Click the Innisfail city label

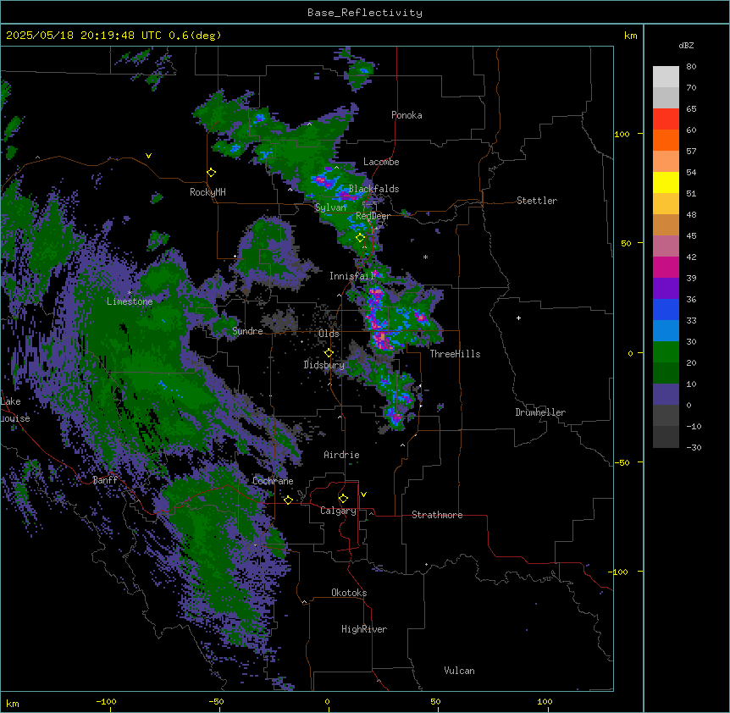[x=351, y=276]
